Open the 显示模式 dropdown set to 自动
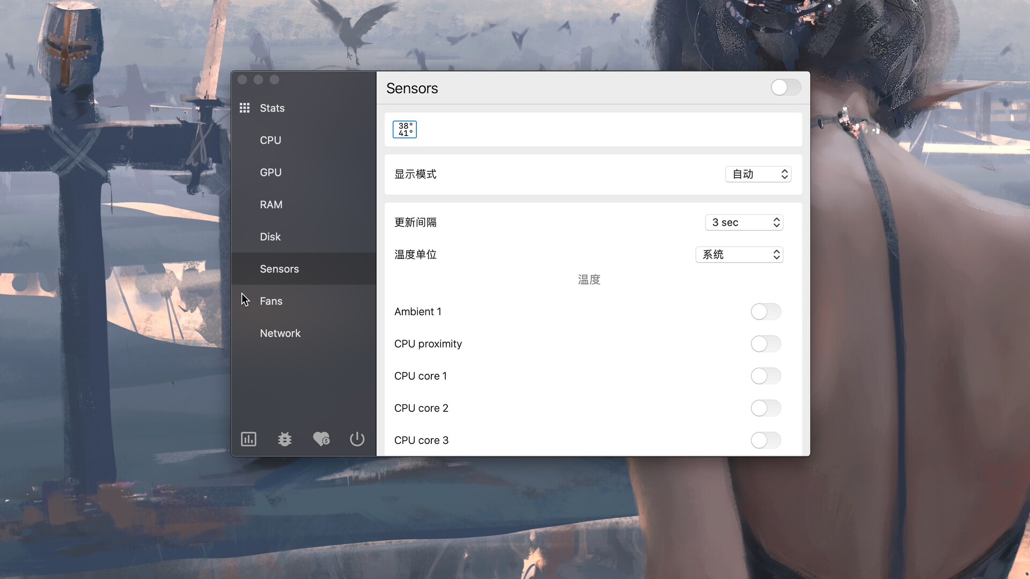Image resolution: width=1030 pixels, height=579 pixels. click(758, 174)
